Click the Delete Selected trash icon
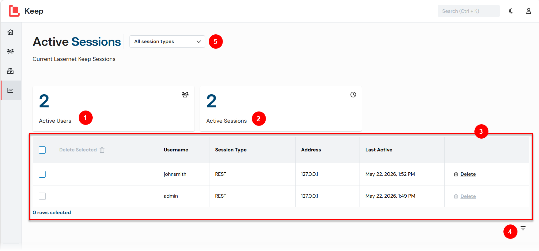The image size is (539, 251). pos(102,150)
